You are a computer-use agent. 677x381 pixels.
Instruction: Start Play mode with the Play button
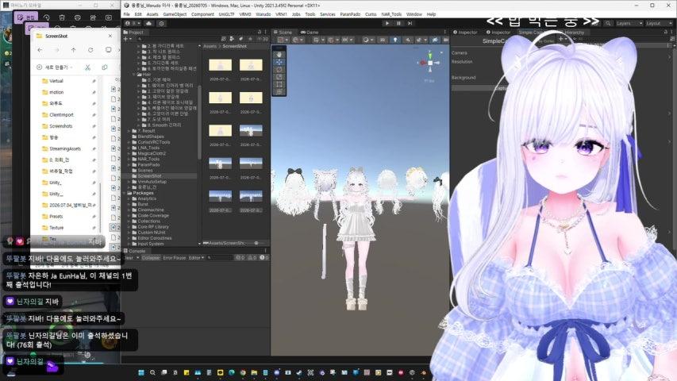click(x=387, y=23)
